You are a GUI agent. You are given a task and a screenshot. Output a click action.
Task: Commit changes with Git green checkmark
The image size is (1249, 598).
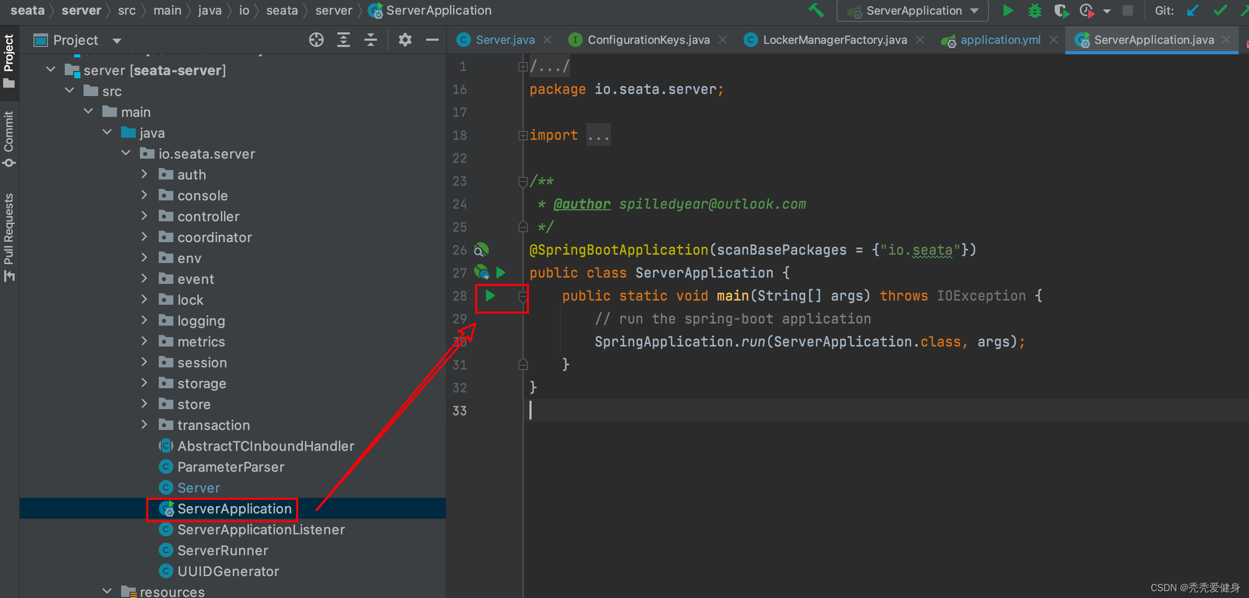tap(1220, 10)
